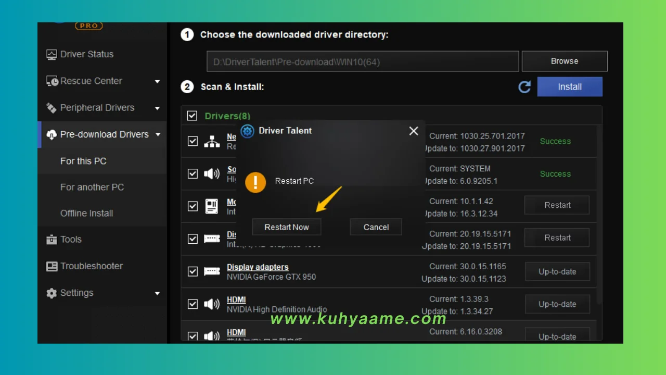Click HDMI link for NVIDIA HD Audio

tap(236, 300)
